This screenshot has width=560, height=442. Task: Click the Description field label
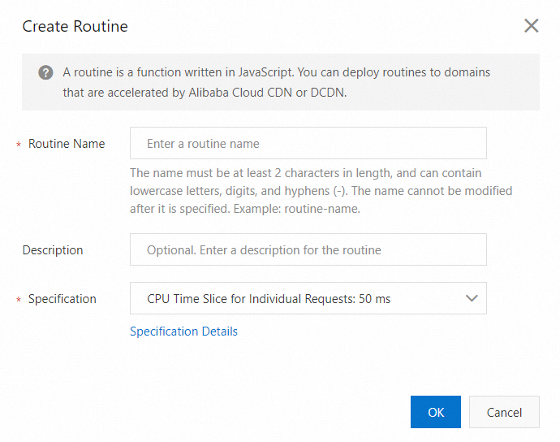click(x=53, y=250)
